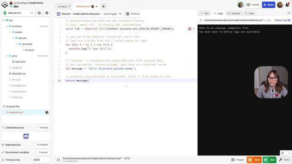This screenshot has width=292, height=164.
Task: Open package.json file
Action: point(19,86)
